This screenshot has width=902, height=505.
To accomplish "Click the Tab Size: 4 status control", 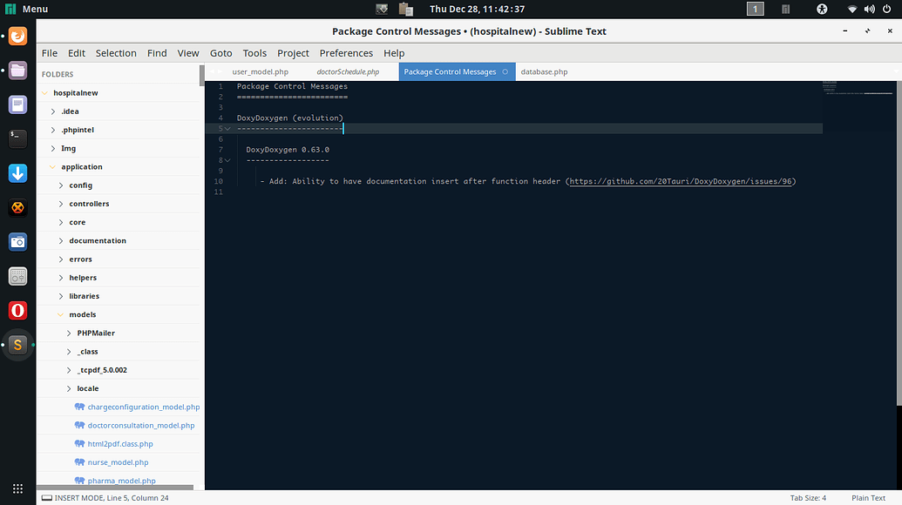I will (808, 497).
